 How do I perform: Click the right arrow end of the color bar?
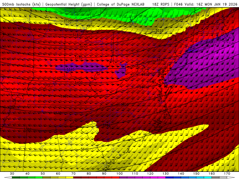(231, 178)
